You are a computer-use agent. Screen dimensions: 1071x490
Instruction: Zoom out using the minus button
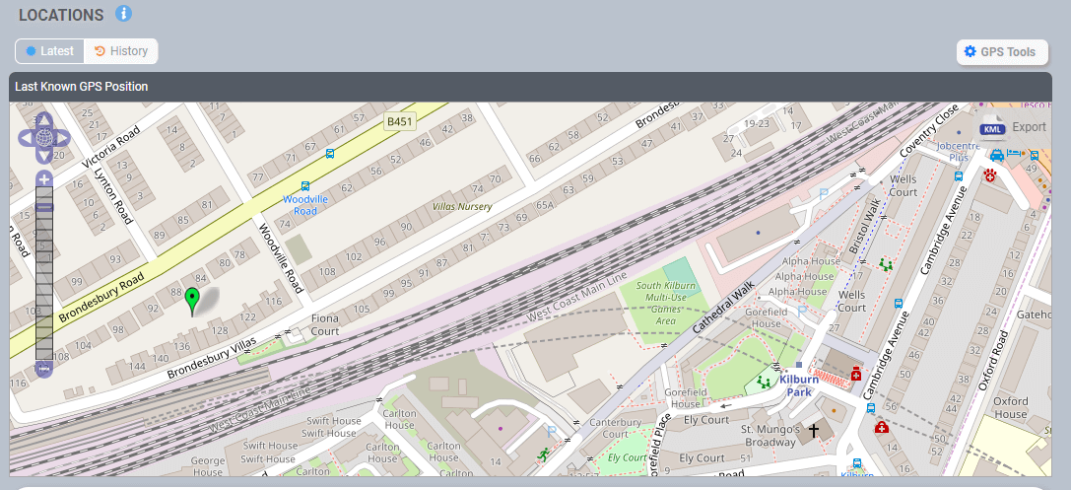(x=44, y=368)
